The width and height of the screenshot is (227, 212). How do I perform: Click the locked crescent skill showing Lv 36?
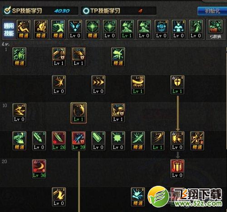[x=39, y=169]
